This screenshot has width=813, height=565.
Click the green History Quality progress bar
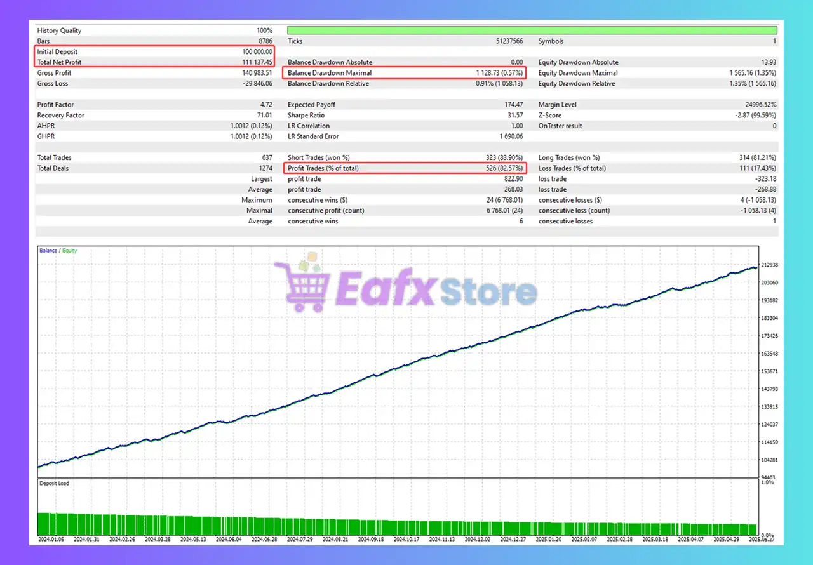tap(532, 30)
